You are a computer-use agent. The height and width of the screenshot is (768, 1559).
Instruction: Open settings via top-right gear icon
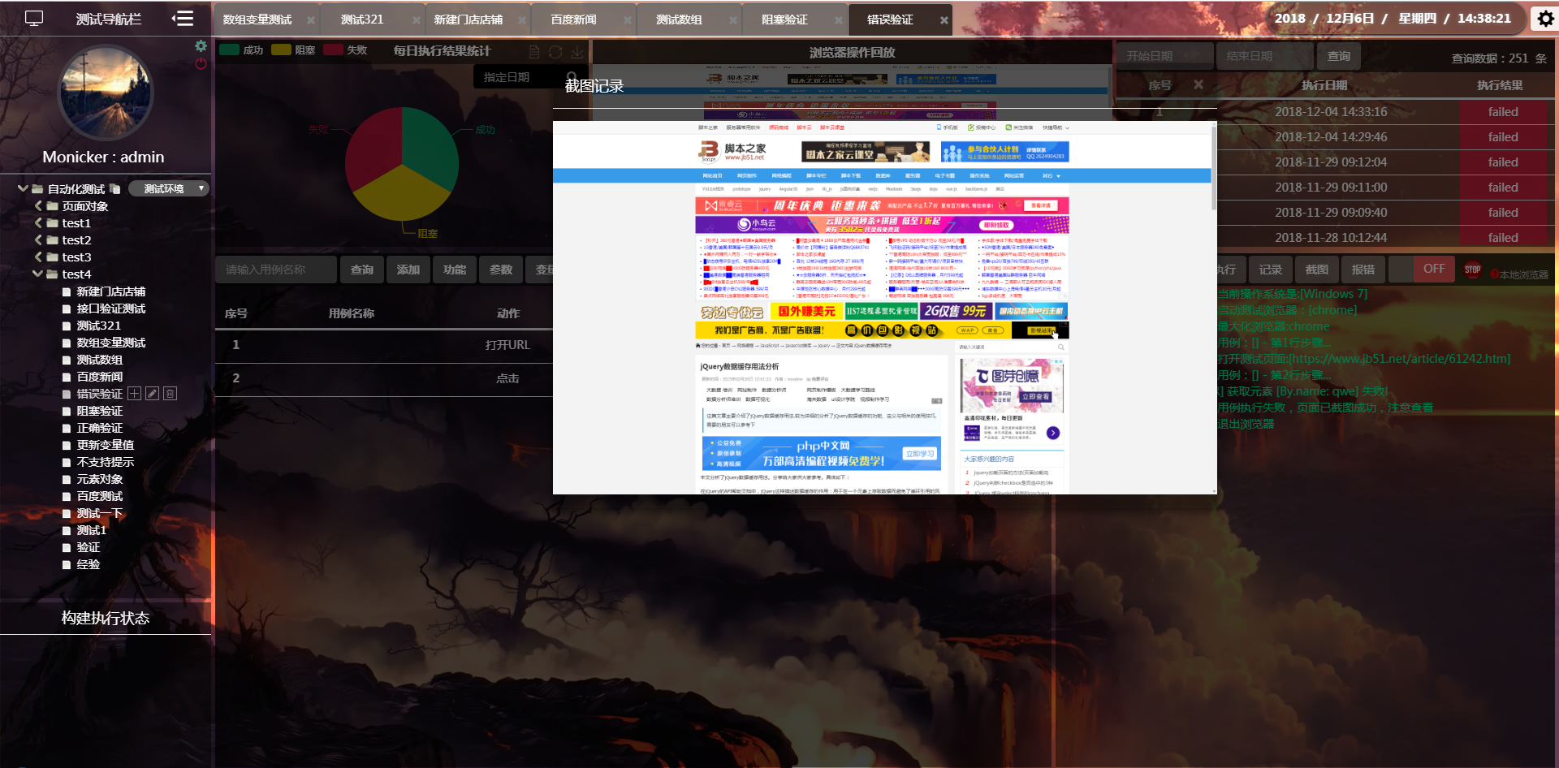click(1545, 19)
